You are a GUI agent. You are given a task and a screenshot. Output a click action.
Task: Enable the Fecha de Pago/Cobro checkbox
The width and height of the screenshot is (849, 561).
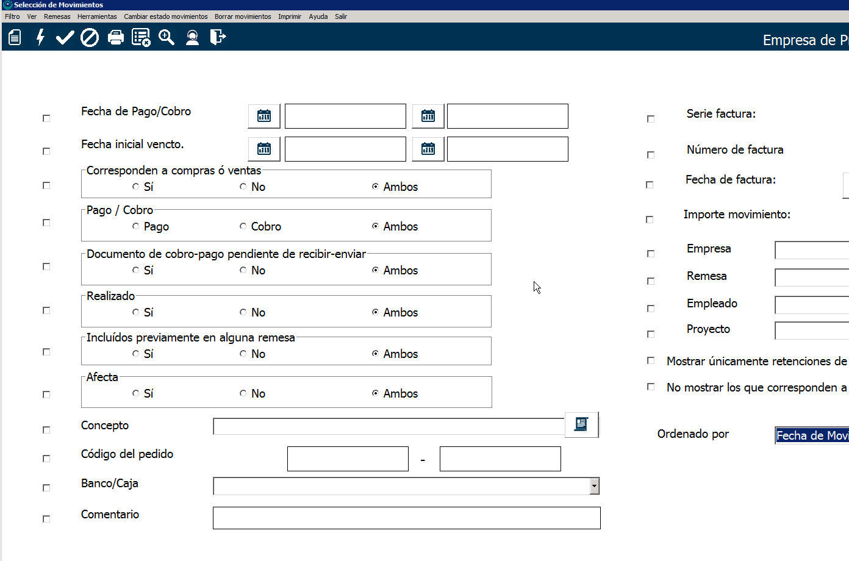(46, 118)
